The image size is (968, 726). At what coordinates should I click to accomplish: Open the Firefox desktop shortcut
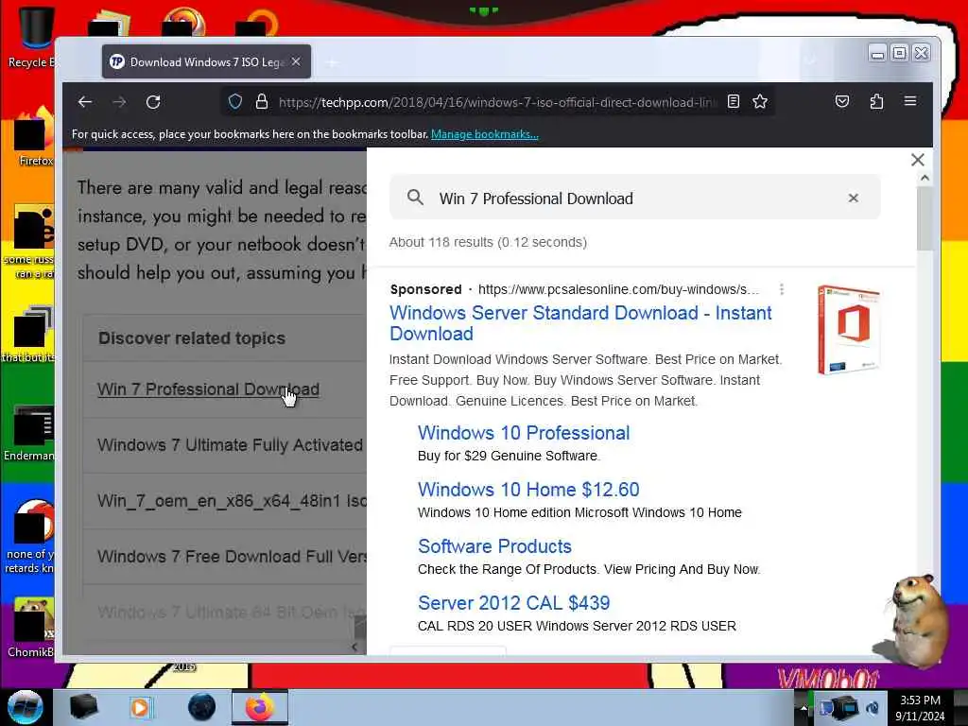(32, 137)
